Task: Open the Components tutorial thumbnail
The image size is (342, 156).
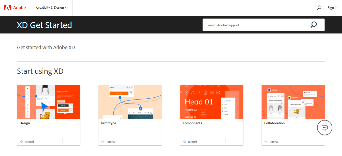Action: pyautogui.click(x=211, y=102)
